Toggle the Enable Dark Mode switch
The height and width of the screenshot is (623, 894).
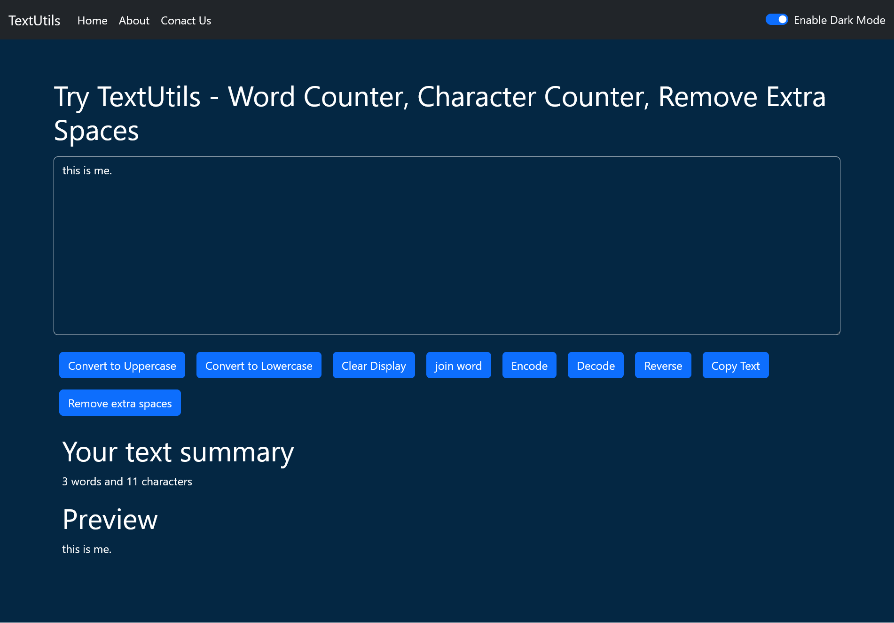click(x=776, y=20)
